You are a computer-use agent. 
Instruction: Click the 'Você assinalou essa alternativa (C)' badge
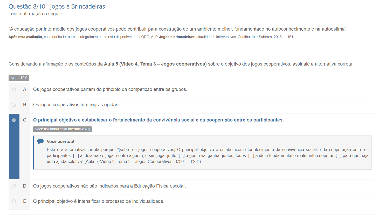[63, 129]
